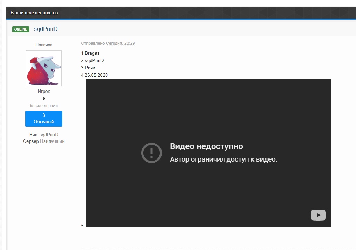The height and width of the screenshot is (250, 356).
Task: Click the "Новичок" rank title
Action: (x=44, y=45)
